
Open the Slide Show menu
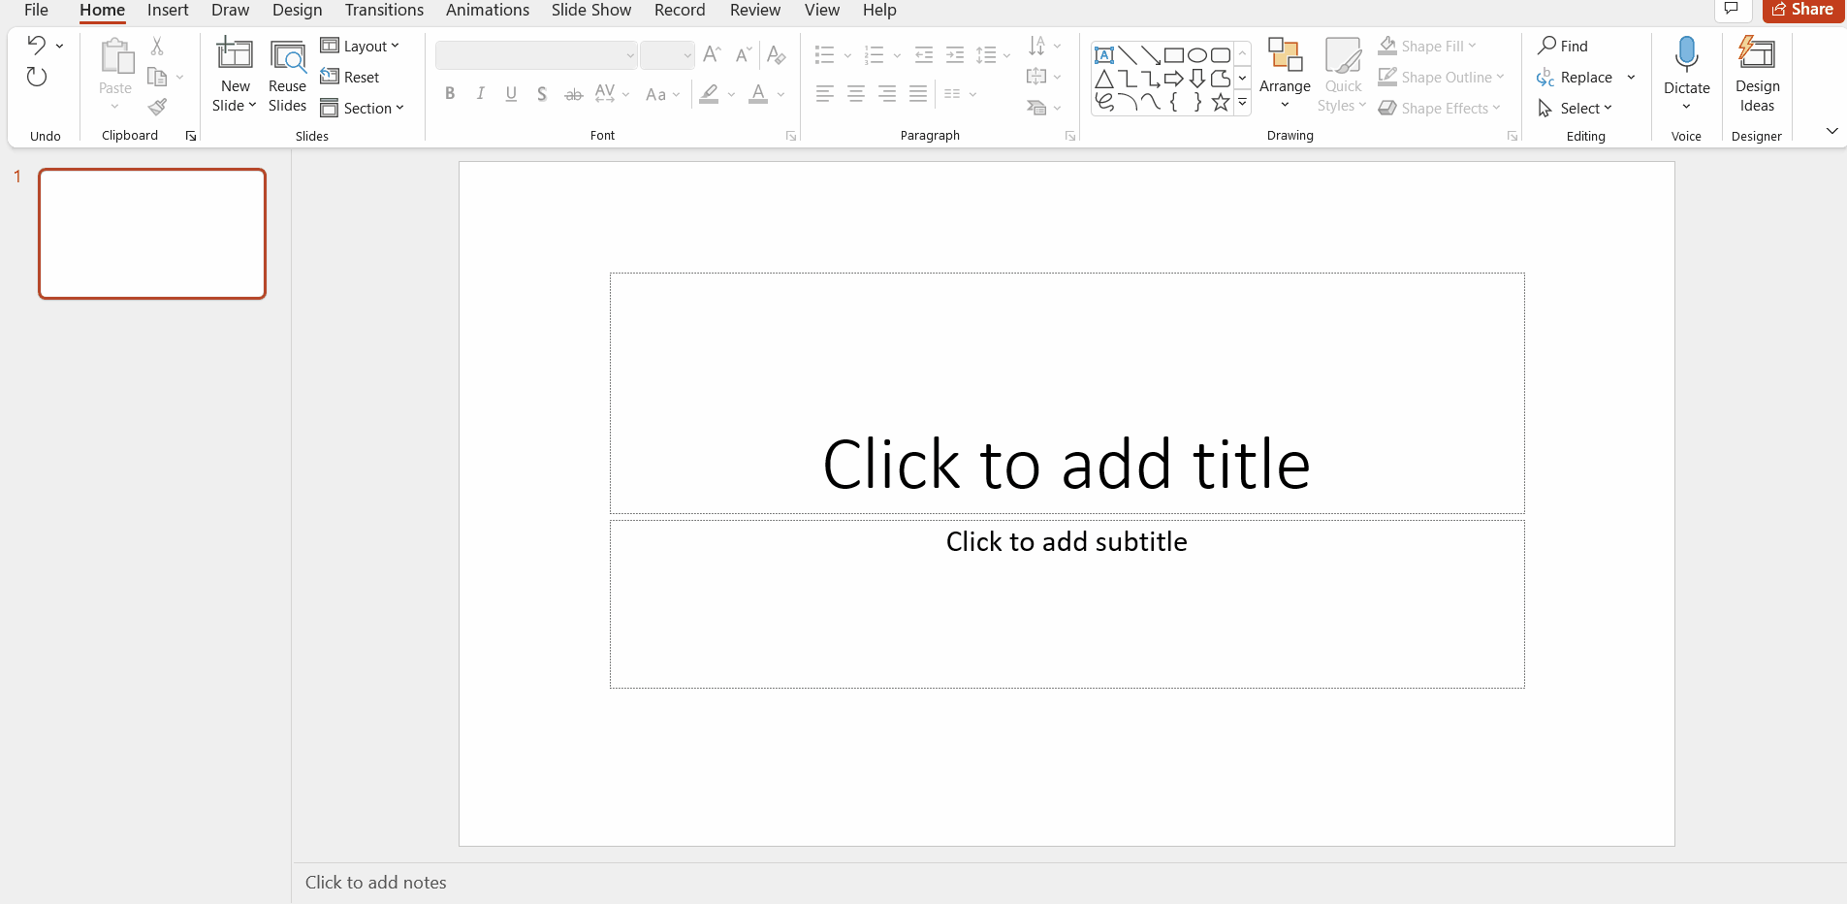pyautogui.click(x=590, y=10)
